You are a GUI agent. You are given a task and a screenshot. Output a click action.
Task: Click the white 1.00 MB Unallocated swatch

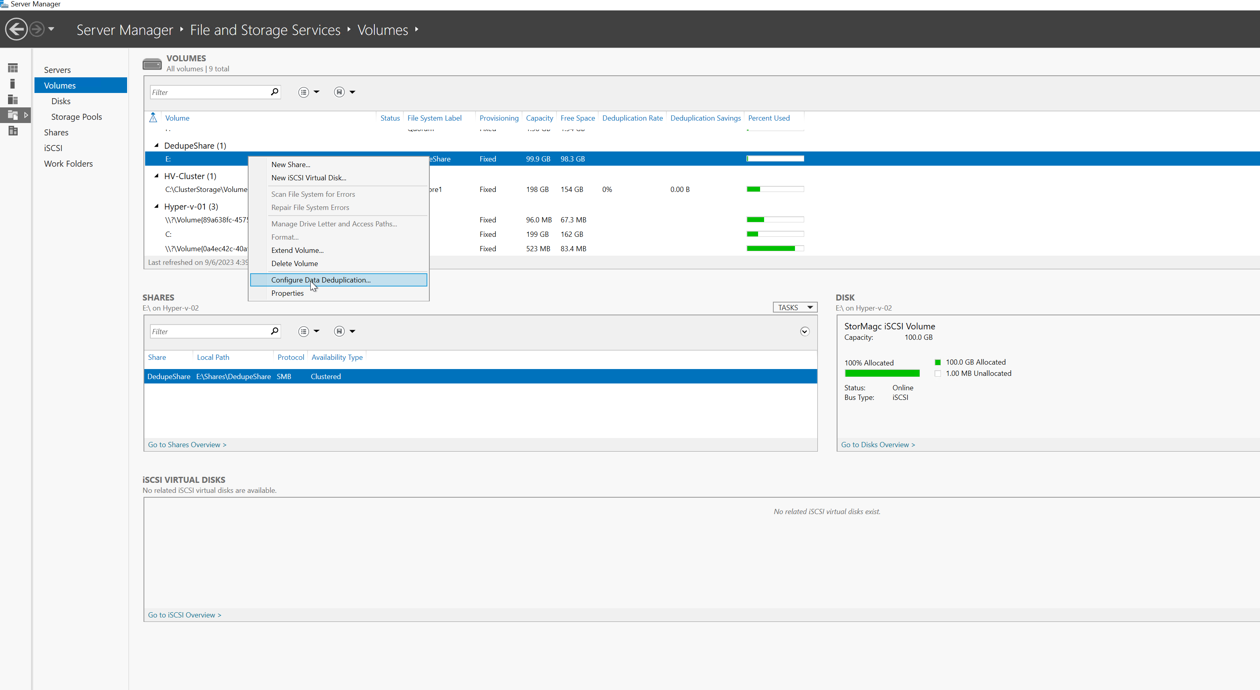coord(938,373)
